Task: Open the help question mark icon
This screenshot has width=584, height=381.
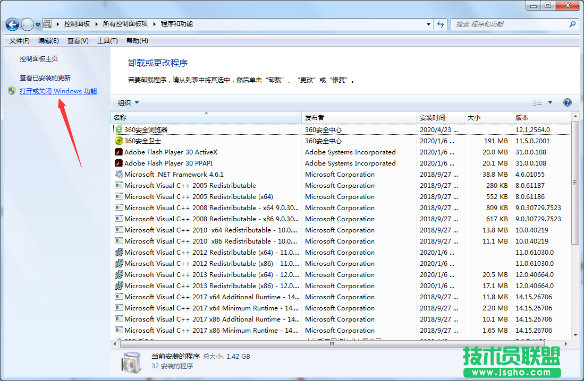Action: (567, 102)
